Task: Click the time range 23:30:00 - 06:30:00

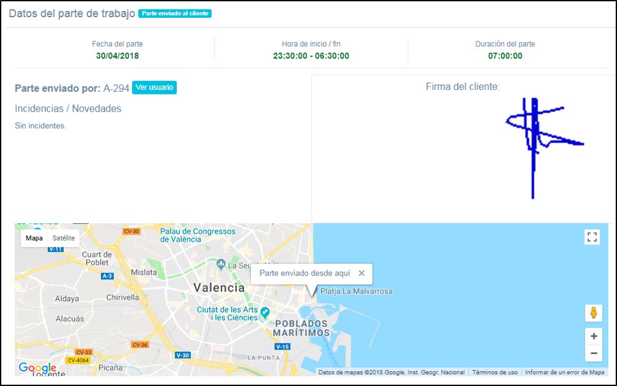Action: [x=311, y=56]
